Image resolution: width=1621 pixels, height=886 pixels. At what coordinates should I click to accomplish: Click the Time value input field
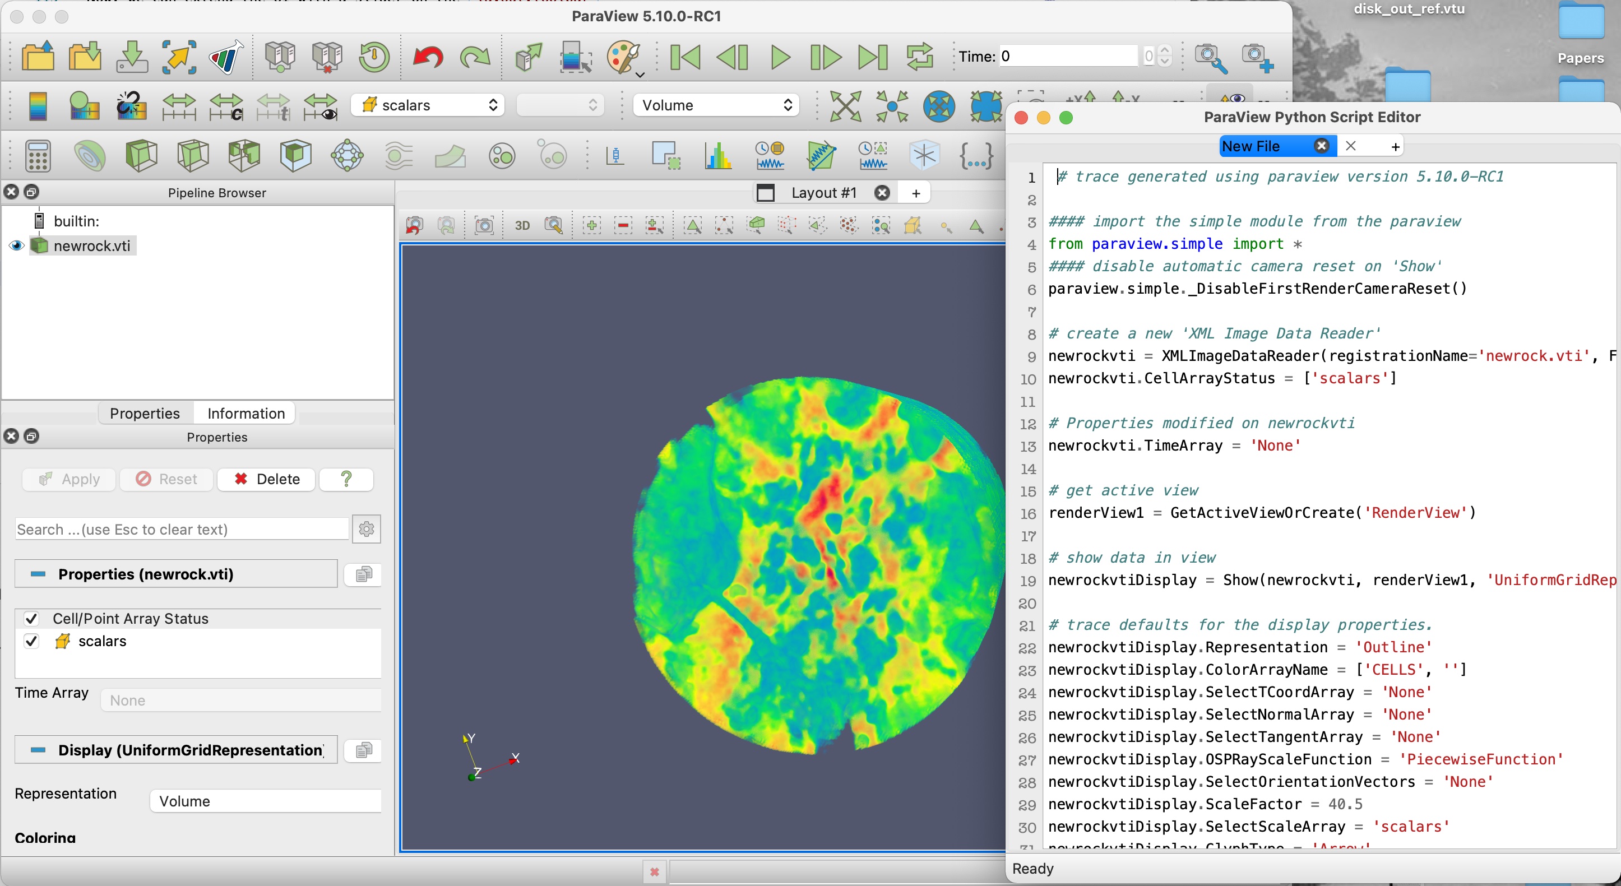[1068, 56]
